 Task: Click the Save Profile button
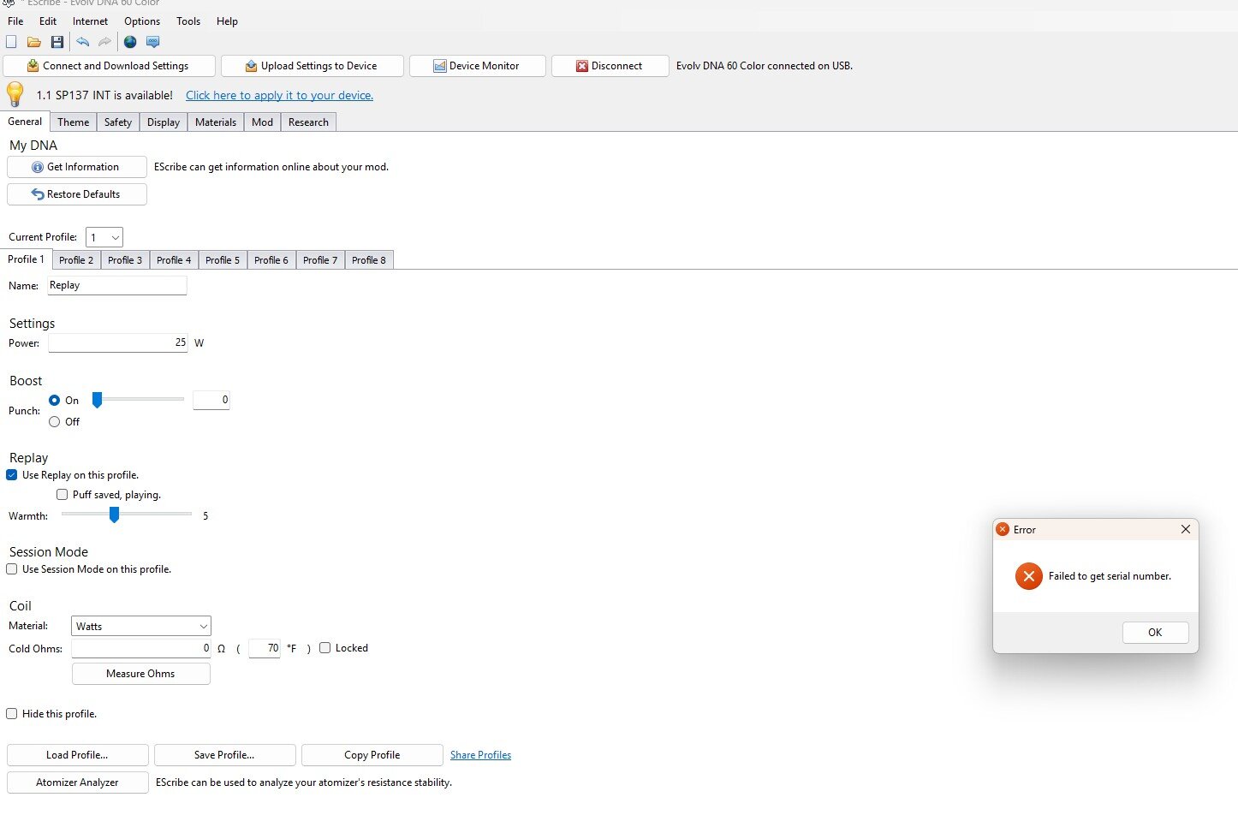(225, 755)
